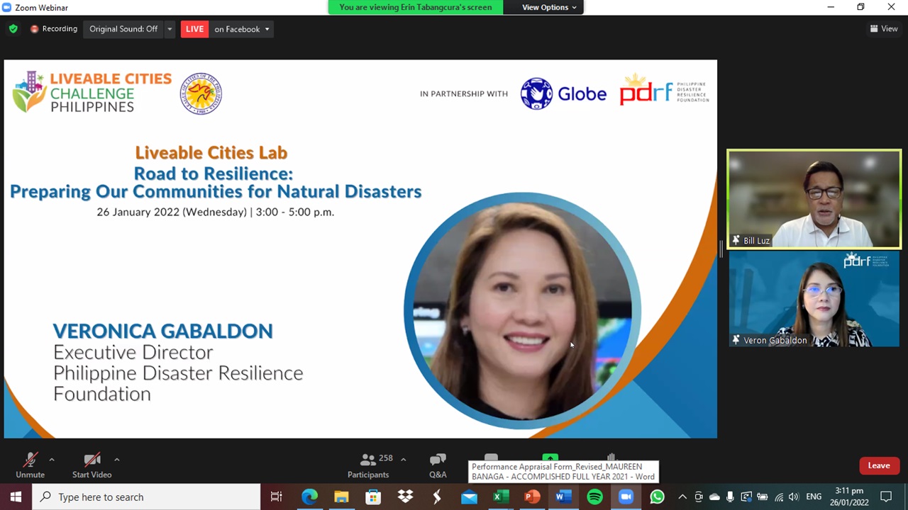The image size is (908, 510).
Task: Toggle the Original Sound: Off button
Action: coord(123,29)
